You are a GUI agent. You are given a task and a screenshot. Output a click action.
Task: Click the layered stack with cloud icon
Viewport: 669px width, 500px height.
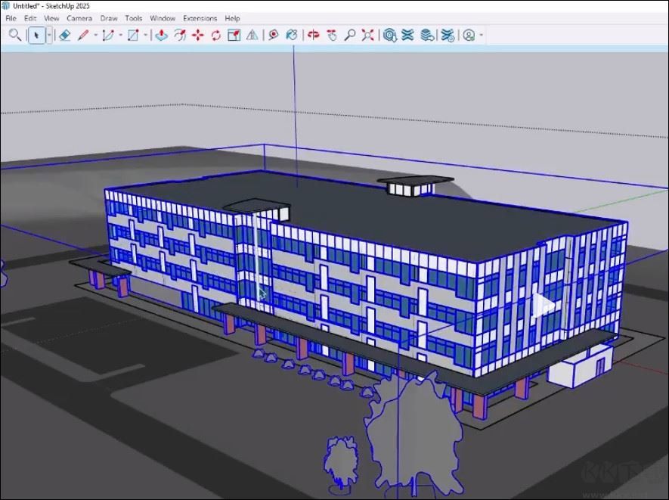427,35
